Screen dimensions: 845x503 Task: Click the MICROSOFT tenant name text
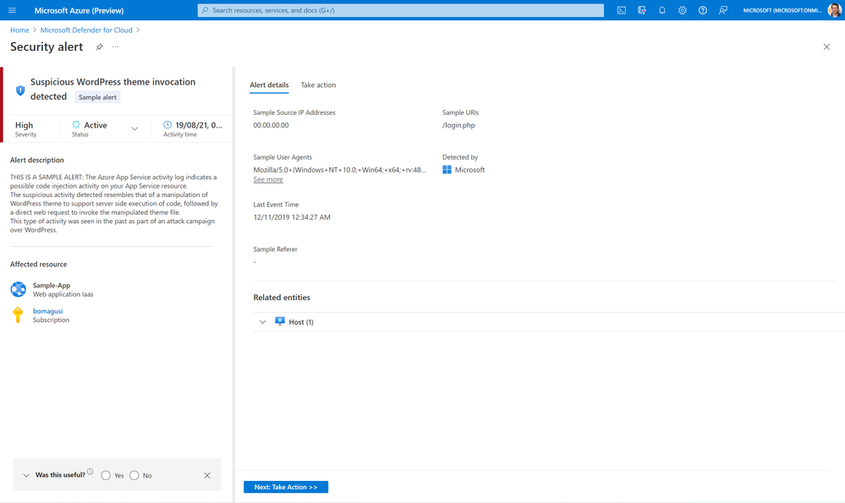click(782, 10)
